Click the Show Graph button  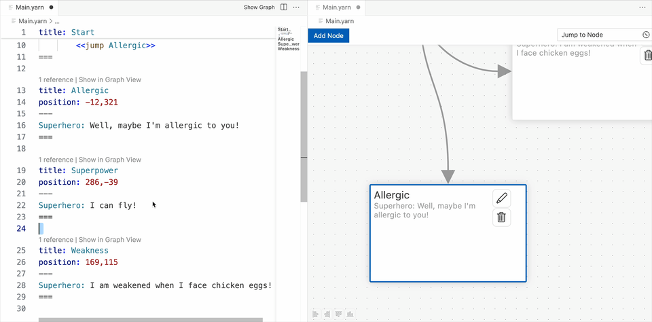click(259, 7)
